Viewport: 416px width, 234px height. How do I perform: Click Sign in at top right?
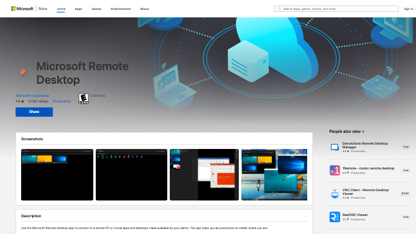pos(409,9)
